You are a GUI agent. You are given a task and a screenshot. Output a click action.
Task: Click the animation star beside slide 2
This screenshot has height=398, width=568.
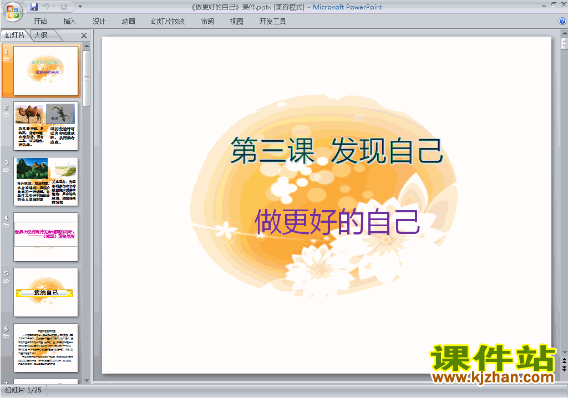tap(6, 114)
